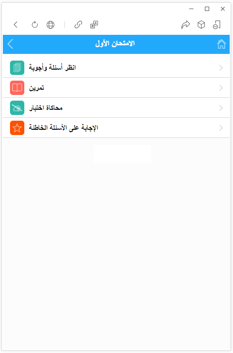Expand chevron on تمرين row
This screenshot has width=233, height=353.
coord(221,88)
